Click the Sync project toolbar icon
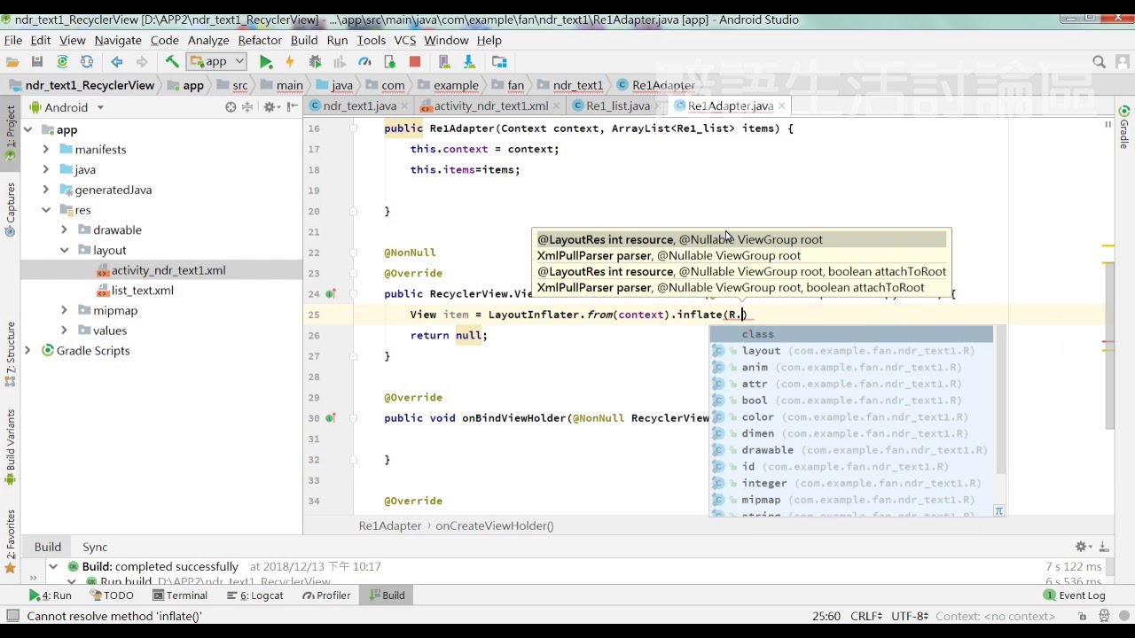Screen dimensions: 1135x638 coord(62,62)
